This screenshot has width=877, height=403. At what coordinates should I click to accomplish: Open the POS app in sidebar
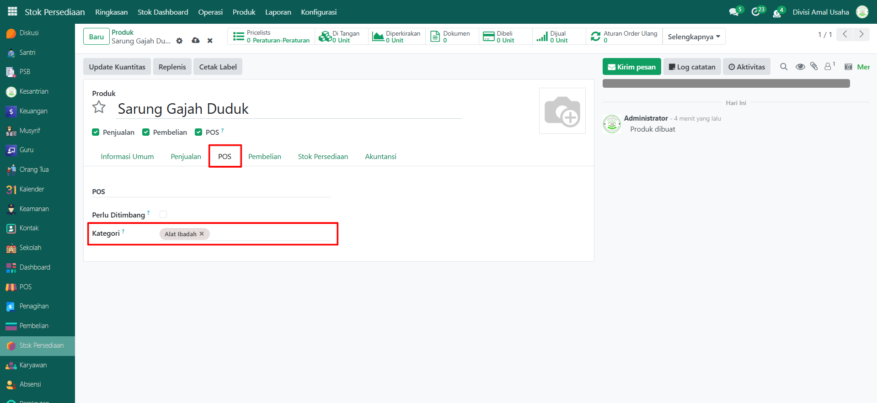pyautogui.click(x=26, y=287)
